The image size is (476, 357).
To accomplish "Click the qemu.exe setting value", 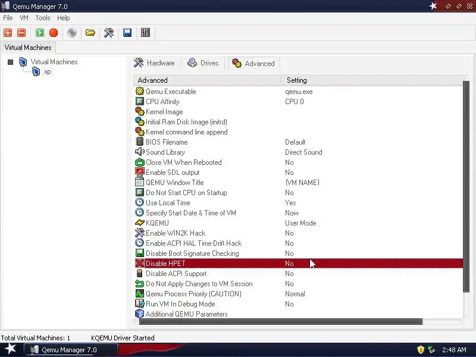I will point(299,92).
